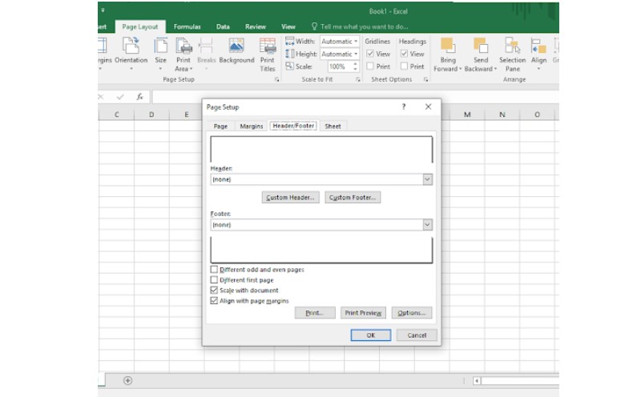The image size is (641, 401).
Task: Click the formula bar Cancel X icon
Action: tap(101, 97)
